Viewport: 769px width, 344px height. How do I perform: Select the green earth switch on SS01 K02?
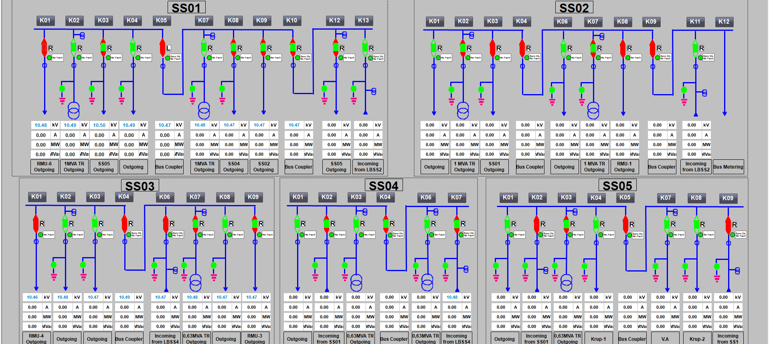click(x=62, y=89)
